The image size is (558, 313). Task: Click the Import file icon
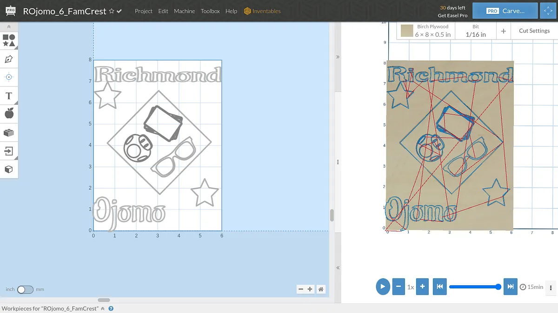click(x=9, y=151)
